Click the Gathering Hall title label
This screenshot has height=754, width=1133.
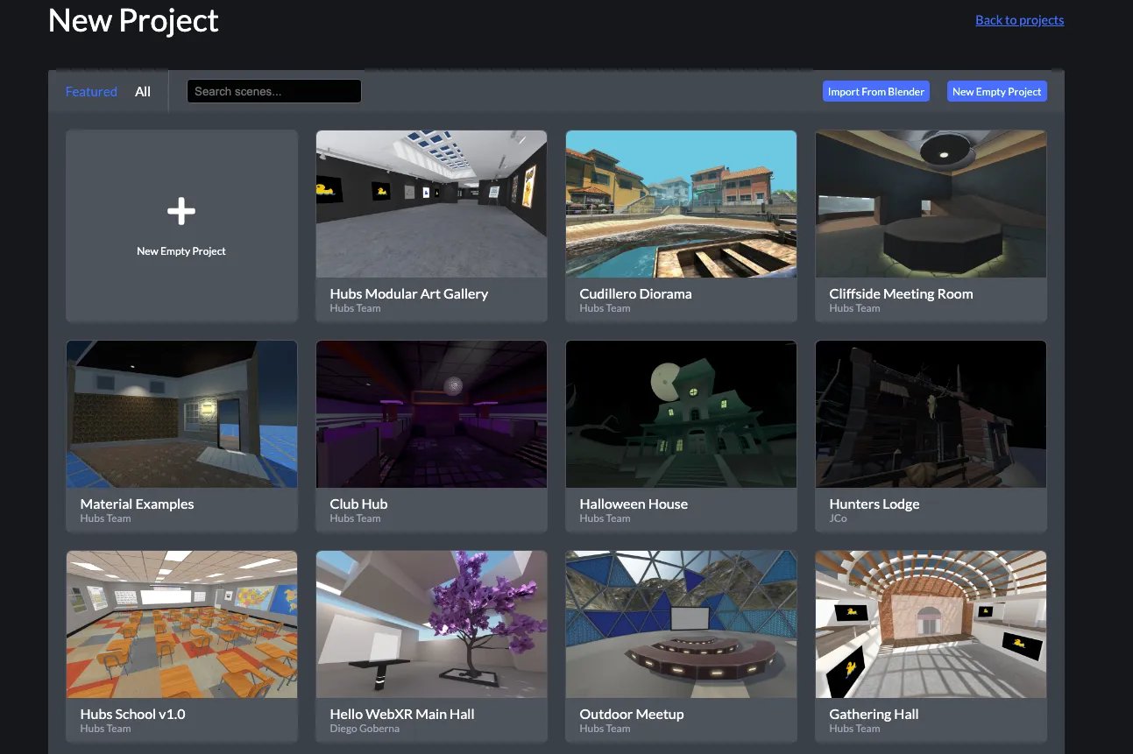(874, 715)
